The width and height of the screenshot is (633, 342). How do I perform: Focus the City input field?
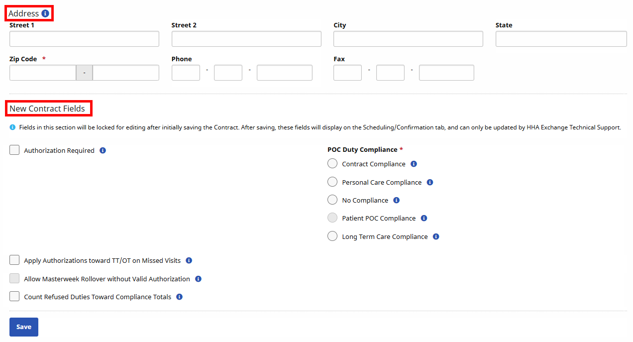(x=408, y=39)
